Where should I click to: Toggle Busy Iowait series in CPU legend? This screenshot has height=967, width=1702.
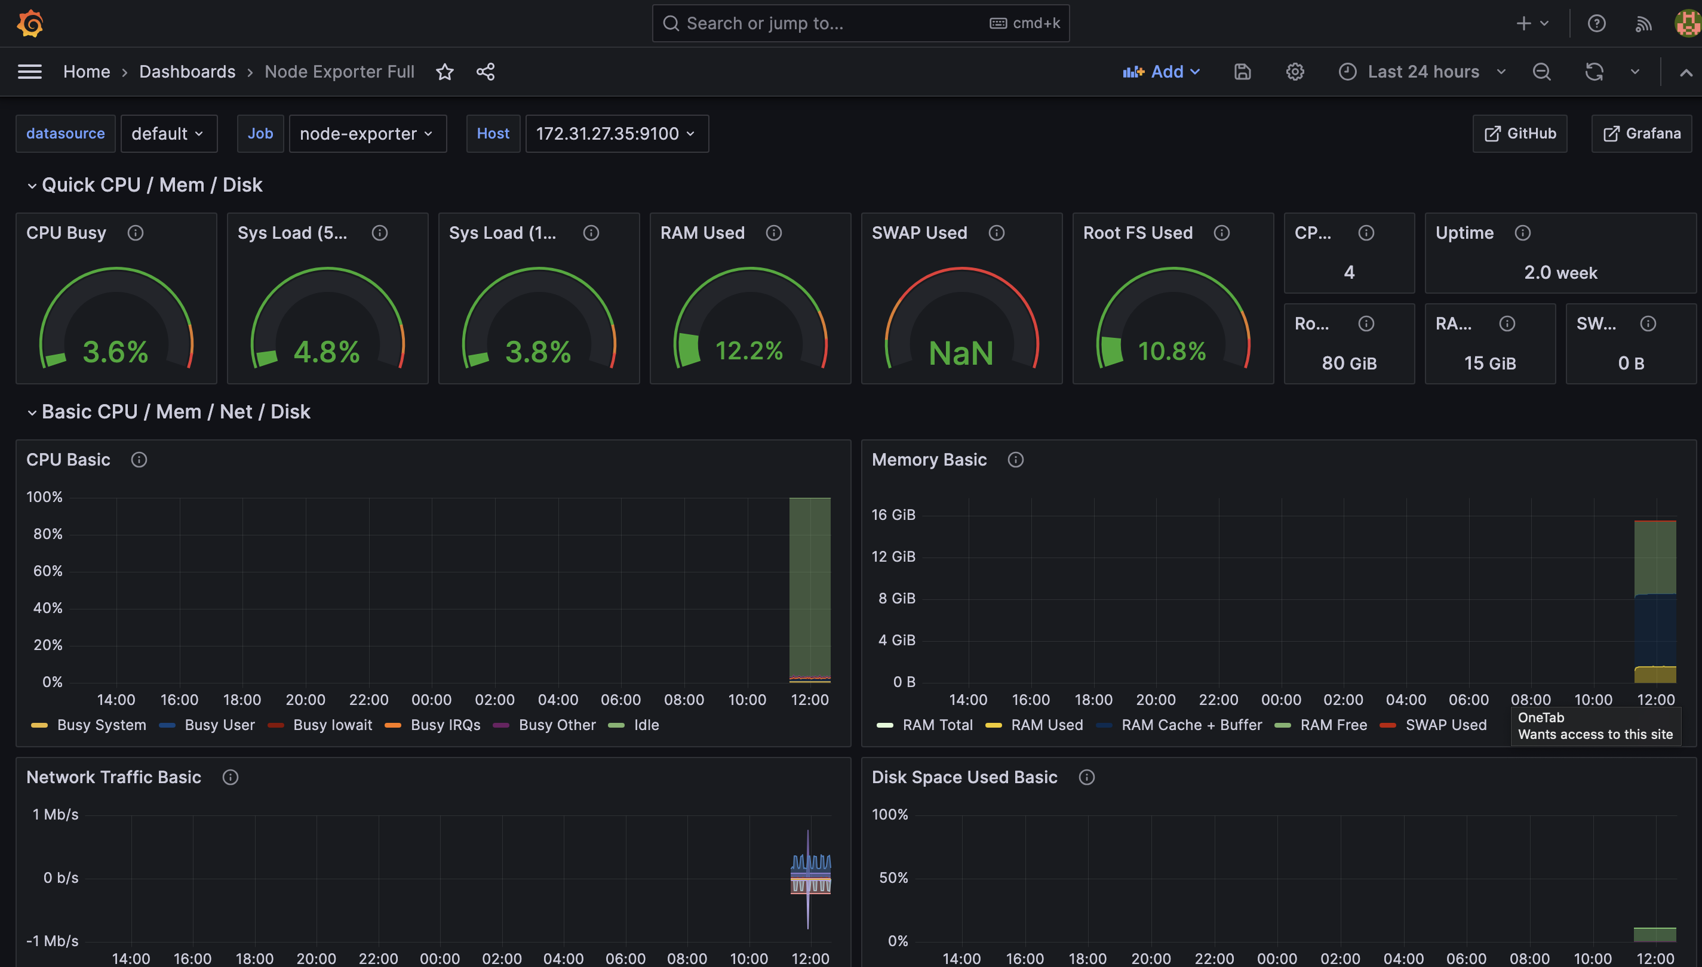[331, 725]
